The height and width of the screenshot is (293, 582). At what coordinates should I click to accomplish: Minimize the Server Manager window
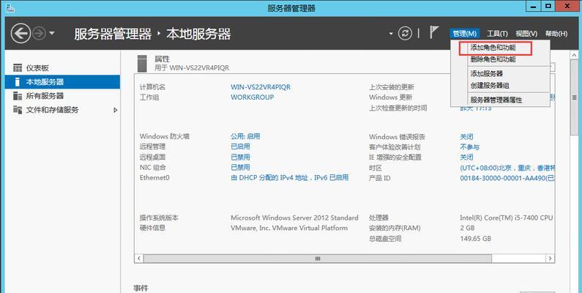[x=533, y=7]
